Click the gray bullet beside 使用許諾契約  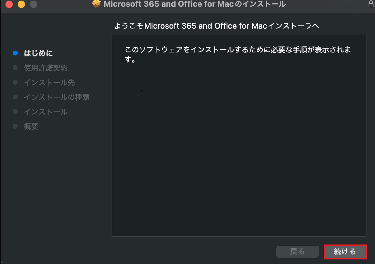[x=15, y=67]
